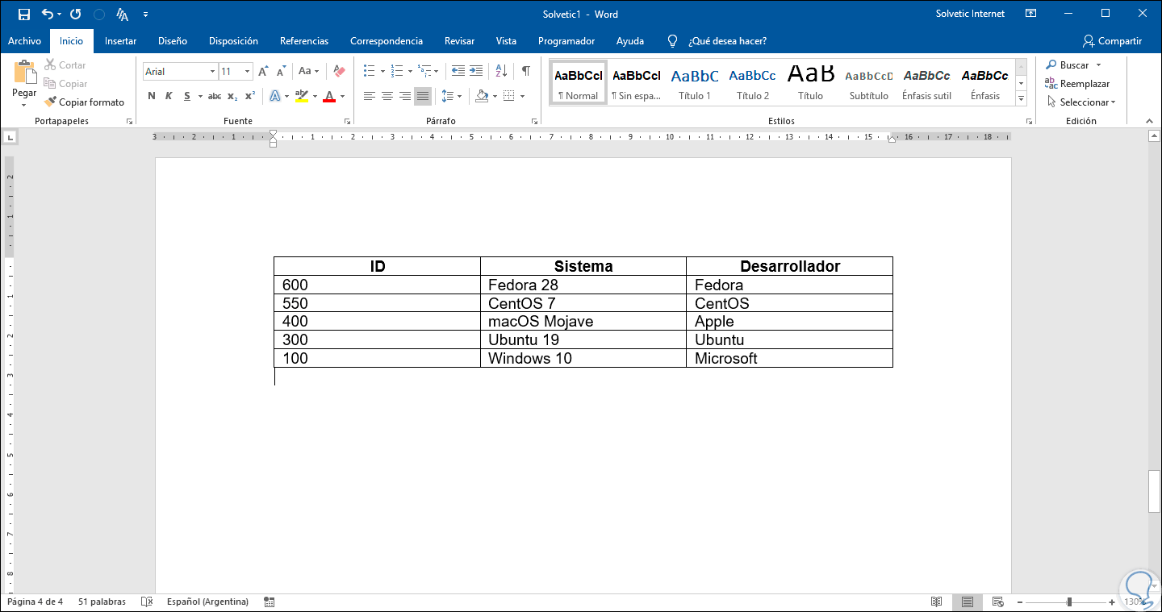Expand the styles gallery More arrow

(1021, 99)
